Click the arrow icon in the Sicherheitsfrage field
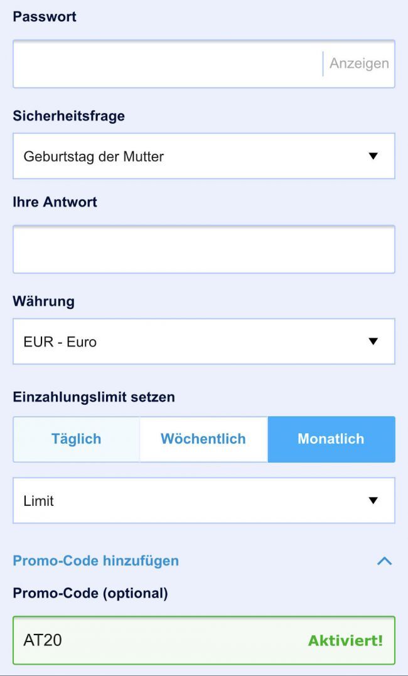The width and height of the screenshot is (408, 676). coord(373,156)
